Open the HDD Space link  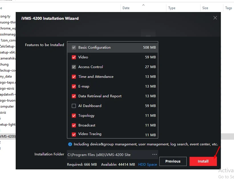click(x=147, y=165)
